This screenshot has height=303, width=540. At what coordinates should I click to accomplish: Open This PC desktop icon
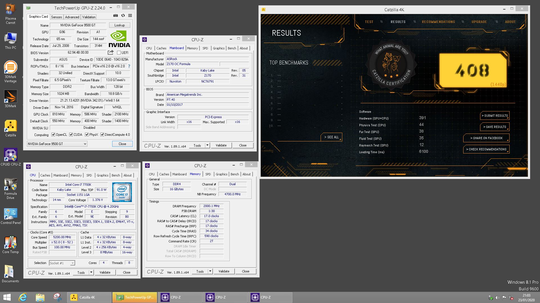point(10,41)
